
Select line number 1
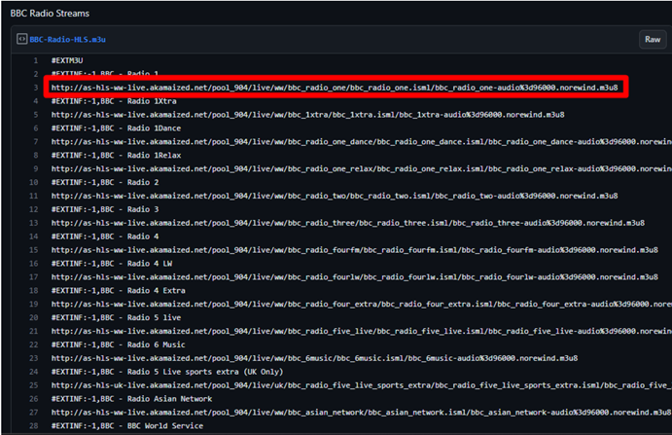pyautogui.click(x=36, y=60)
